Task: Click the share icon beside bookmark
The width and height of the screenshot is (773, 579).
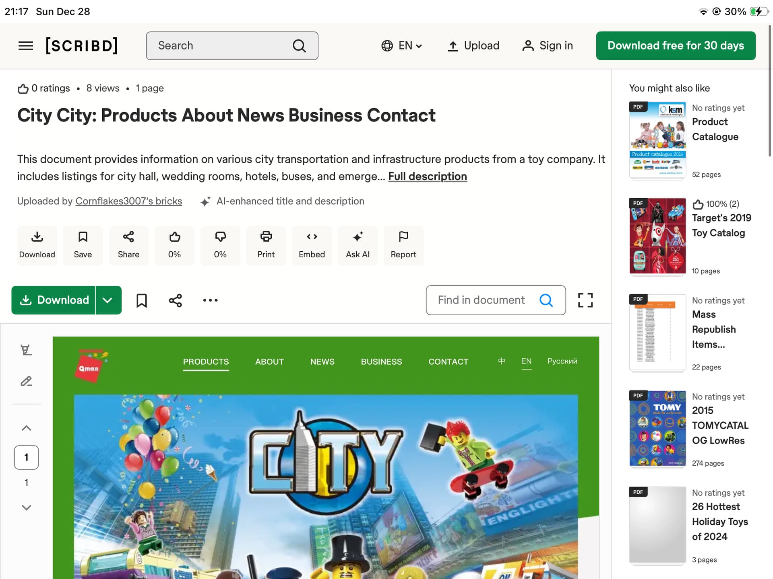Action: pos(175,300)
